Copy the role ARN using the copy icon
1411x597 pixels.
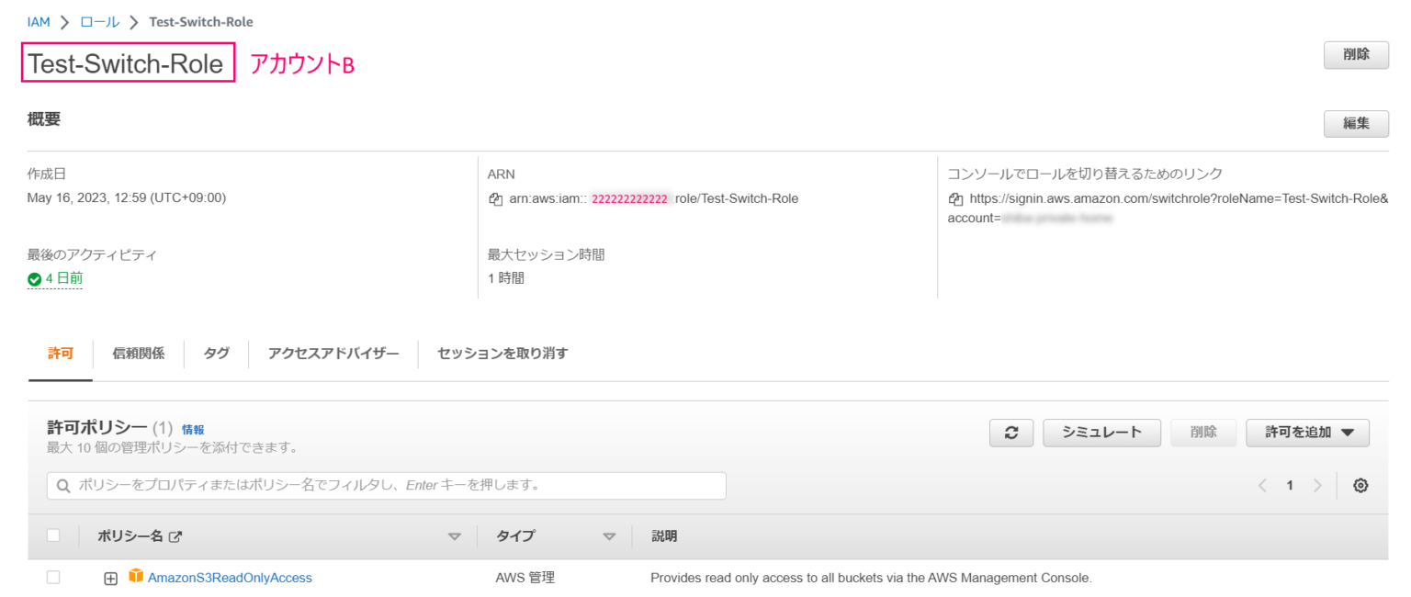tap(494, 198)
